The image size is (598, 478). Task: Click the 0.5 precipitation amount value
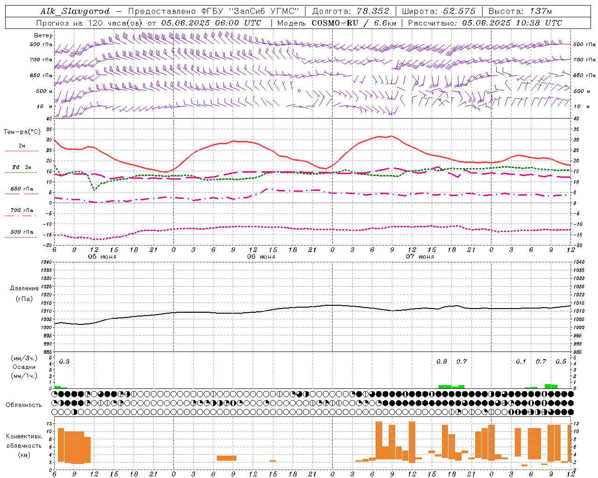click(561, 361)
